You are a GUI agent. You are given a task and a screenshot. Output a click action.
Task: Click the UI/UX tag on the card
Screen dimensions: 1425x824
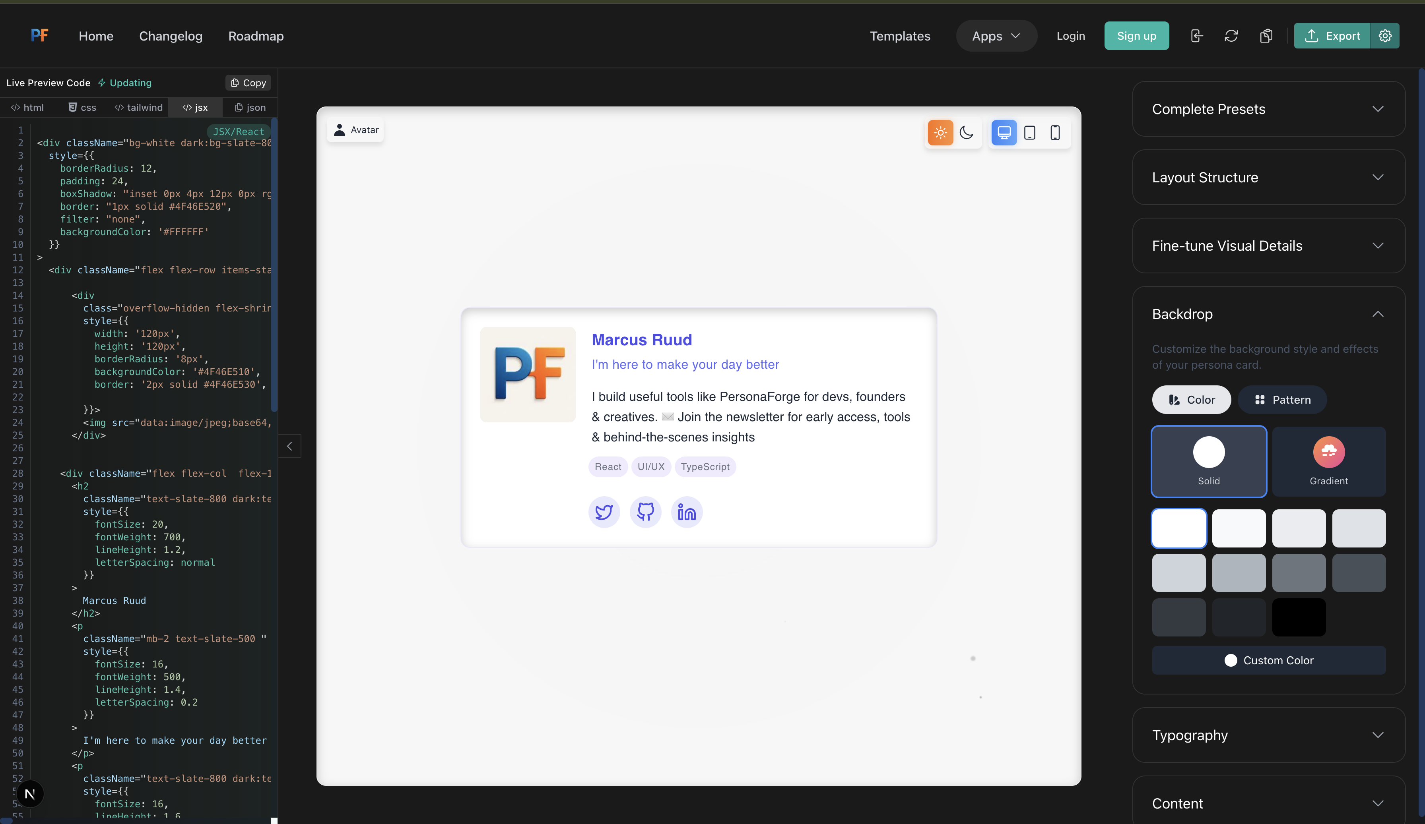click(x=651, y=467)
